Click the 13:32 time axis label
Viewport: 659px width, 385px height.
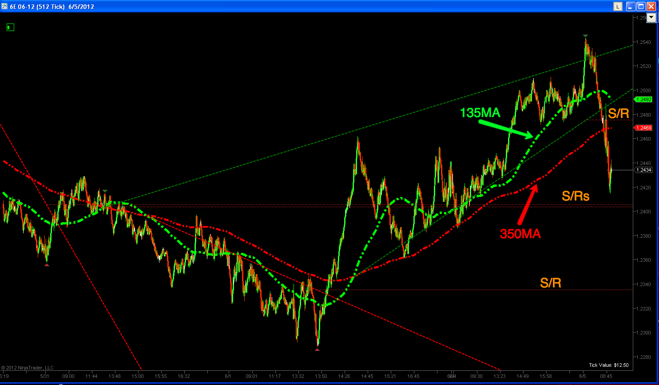[x=298, y=376]
